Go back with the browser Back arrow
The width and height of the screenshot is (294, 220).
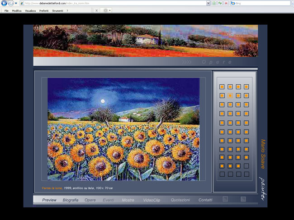tap(4, 3)
